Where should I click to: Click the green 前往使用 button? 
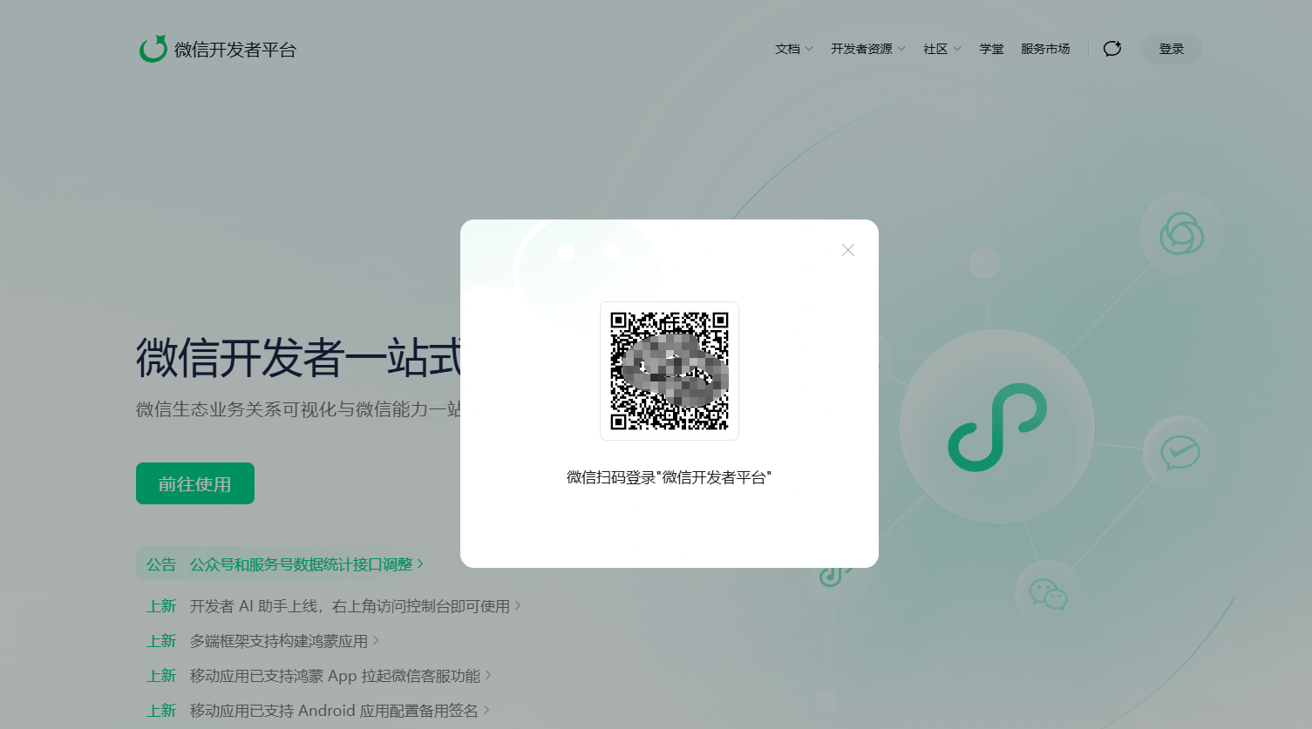click(195, 483)
